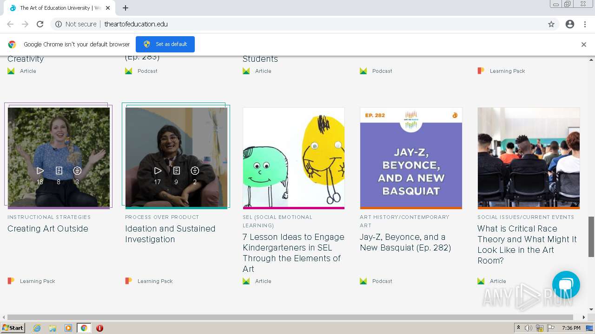Open the Chrome profile avatar icon

570,24
